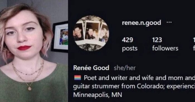This screenshot has width=195, height=102.
Task: Open the portrait photo on the left
Action: 34,51
